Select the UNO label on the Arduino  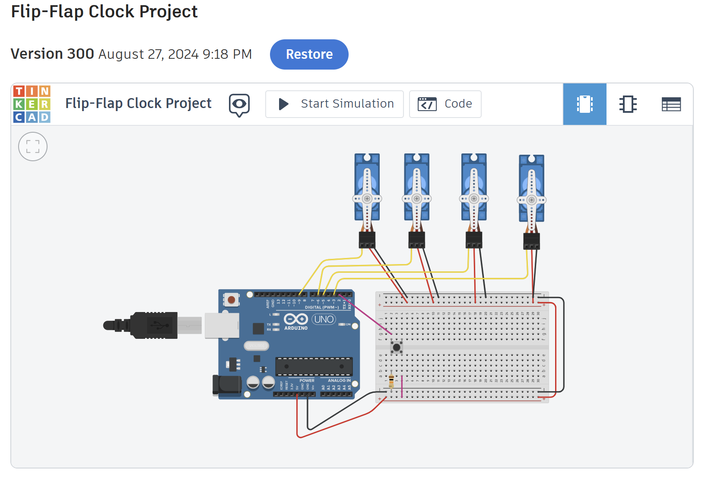point(324,319)
